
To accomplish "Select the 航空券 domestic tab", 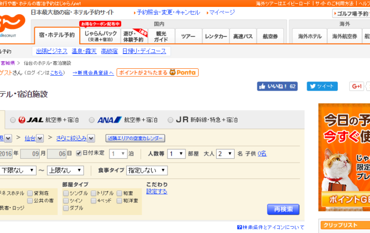I will coord(270,36).
